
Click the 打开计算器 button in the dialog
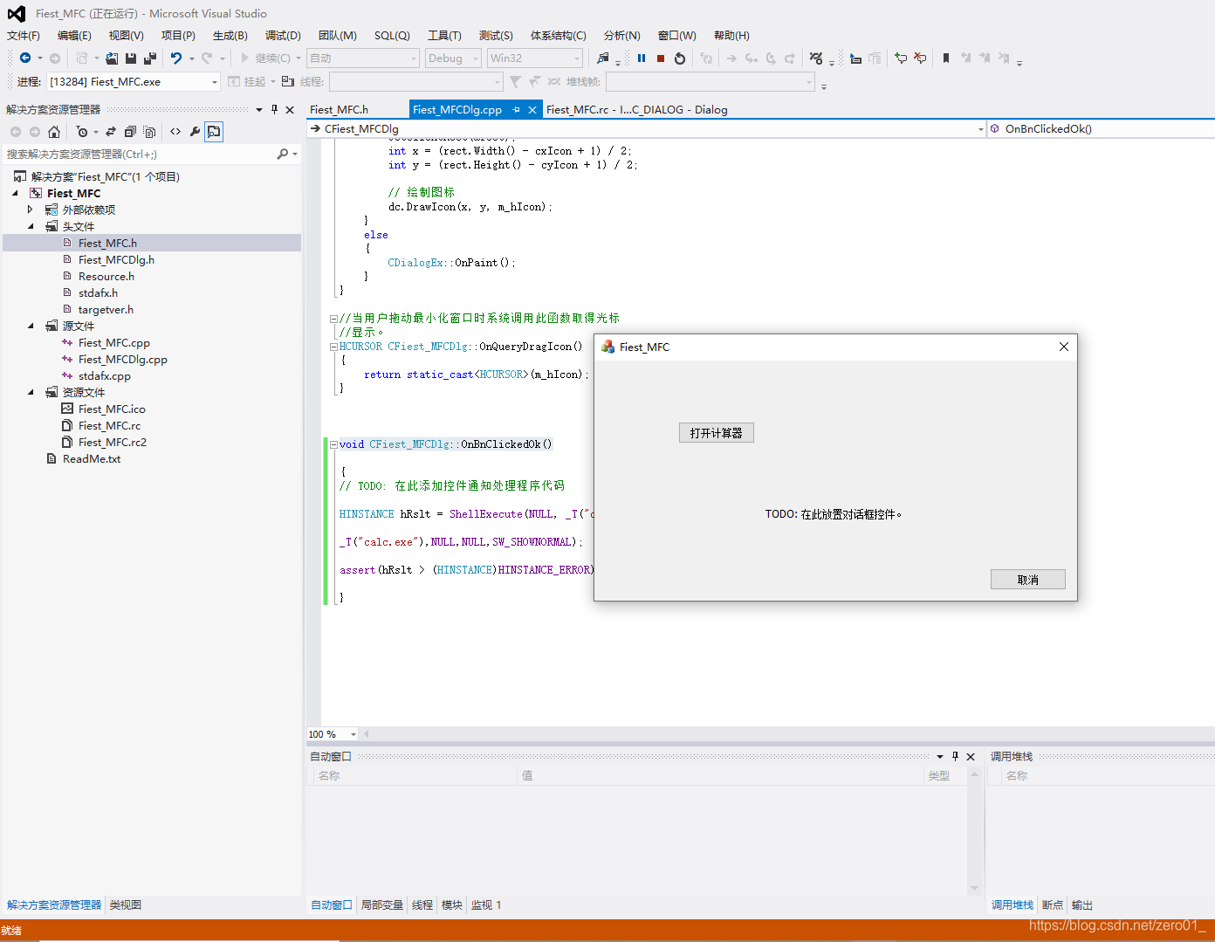[x=717, y=433]
